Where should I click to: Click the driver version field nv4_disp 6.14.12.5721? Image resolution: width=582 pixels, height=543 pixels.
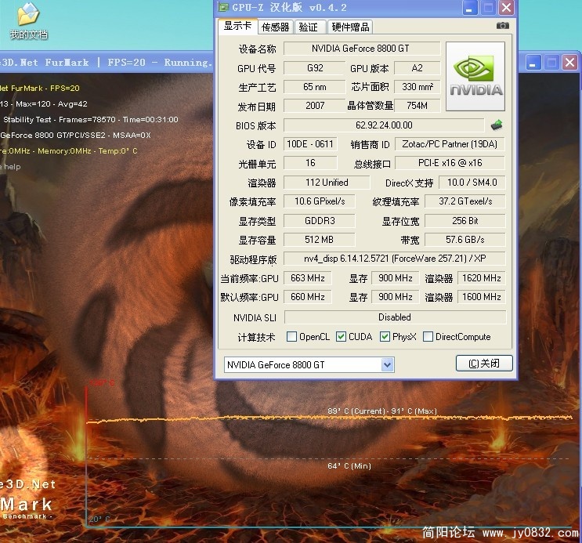click(395, 259)
